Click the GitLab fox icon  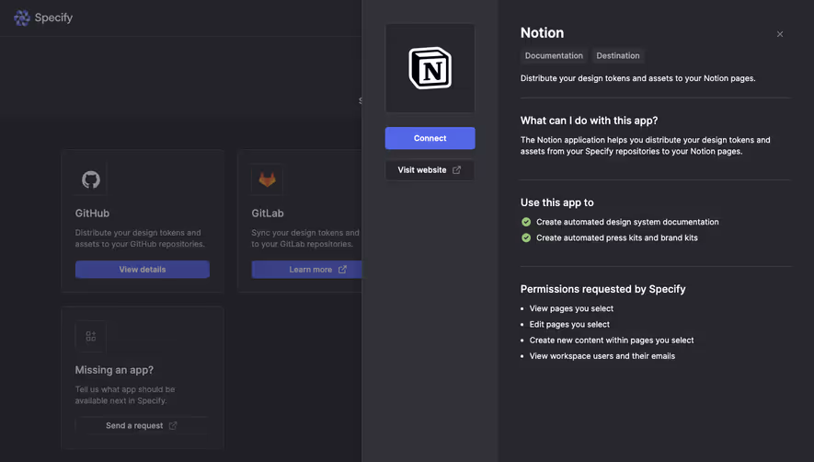point(268,179)
